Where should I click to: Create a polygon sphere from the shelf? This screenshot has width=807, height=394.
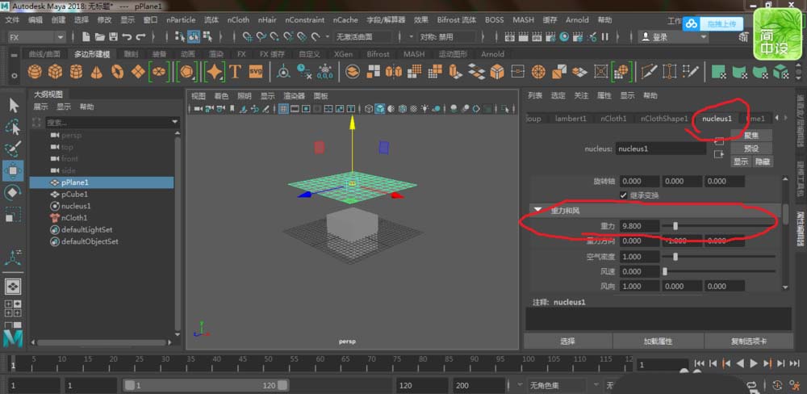35,72
